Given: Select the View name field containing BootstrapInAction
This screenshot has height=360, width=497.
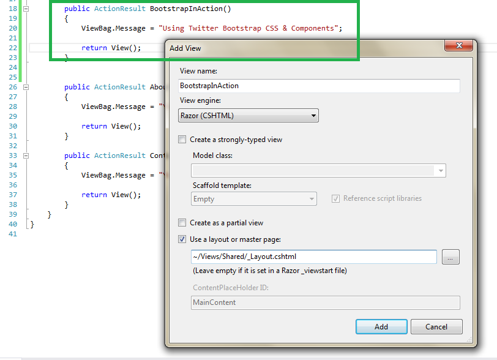Looking at the screenshot, I should point(319,86).
